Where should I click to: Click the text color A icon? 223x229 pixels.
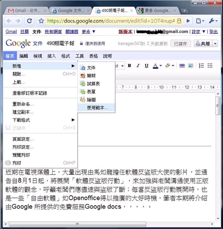pos(155,66)
